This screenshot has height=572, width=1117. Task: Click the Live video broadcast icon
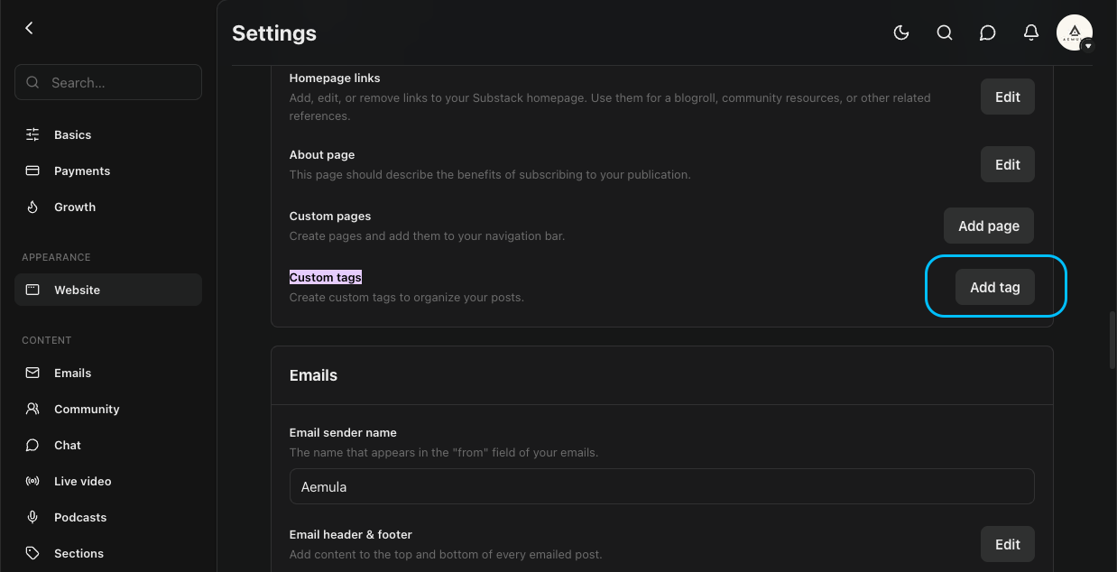pos(32,481)
